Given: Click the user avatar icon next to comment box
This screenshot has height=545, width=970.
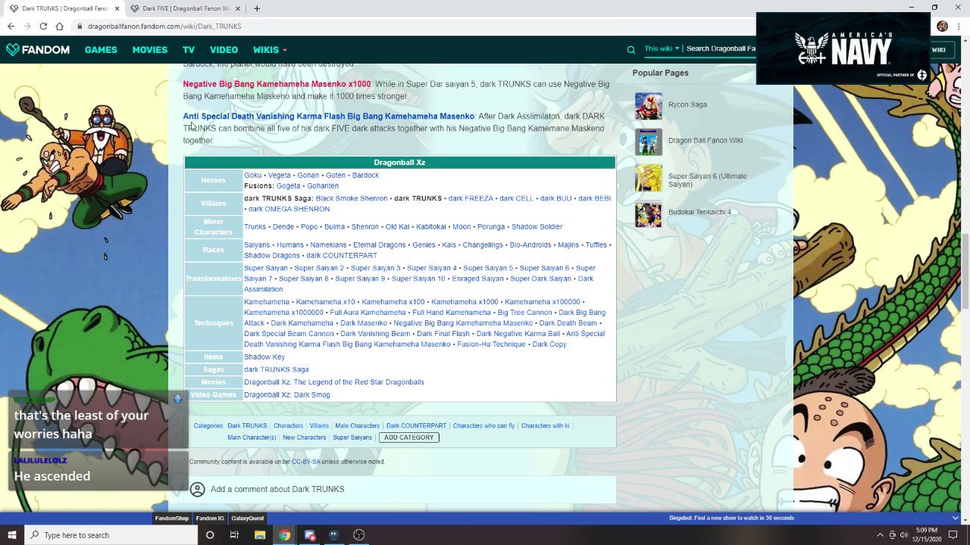Looking at the screenshot, I should tap(197, 490).
